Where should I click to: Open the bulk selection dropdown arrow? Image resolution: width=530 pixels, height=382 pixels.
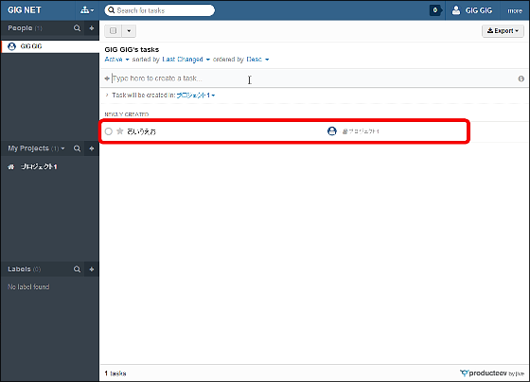click(x=129, y=31)
